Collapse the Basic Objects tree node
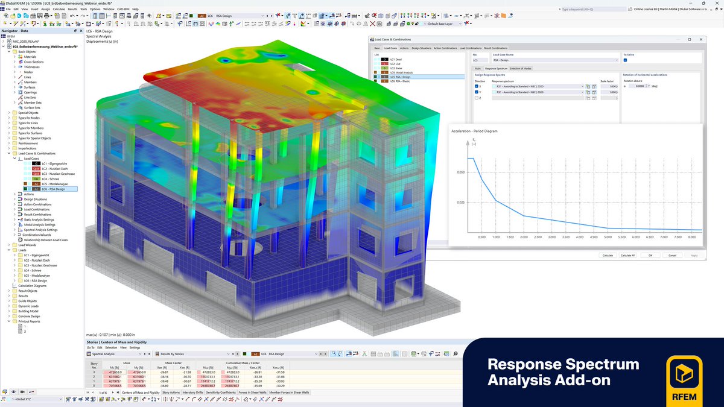The height and width of the screenshot is (407, 724). pyautogui.click(x=9, y=51)
